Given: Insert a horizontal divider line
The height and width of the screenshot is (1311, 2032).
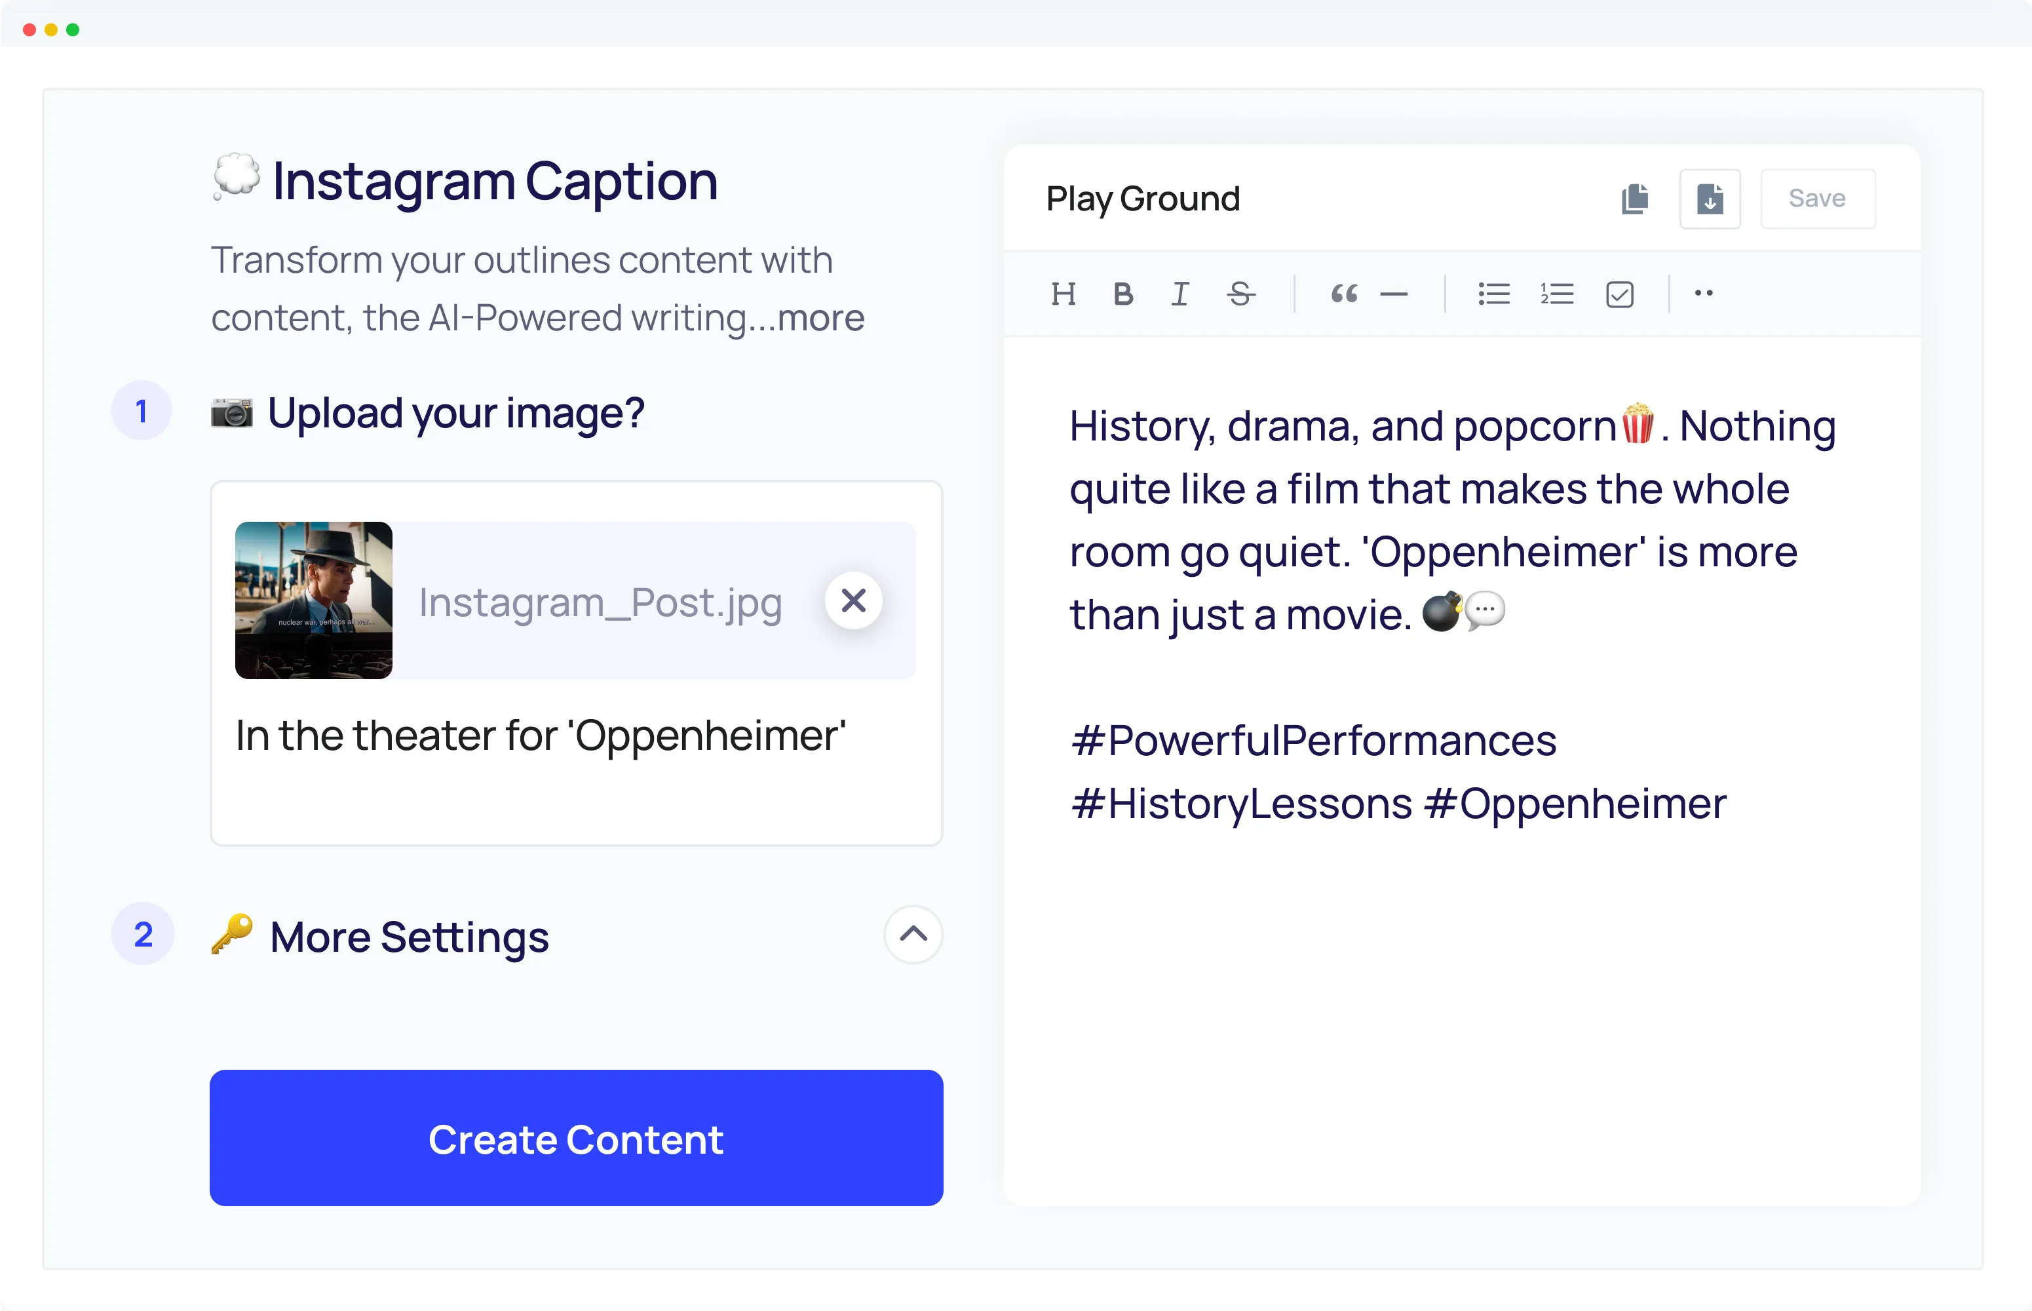Looking at the screenshot, I should [x=1394, y=294].
